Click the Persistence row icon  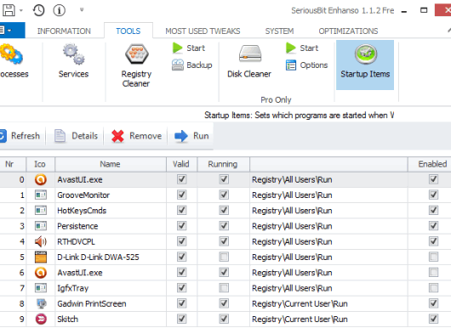(41, 226)
